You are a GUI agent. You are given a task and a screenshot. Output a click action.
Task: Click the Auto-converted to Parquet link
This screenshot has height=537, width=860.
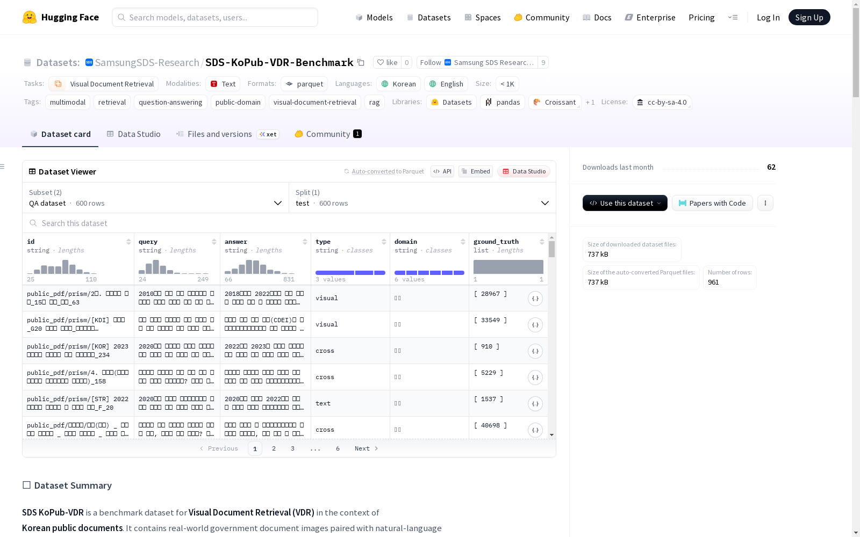(x=384, y=171)
